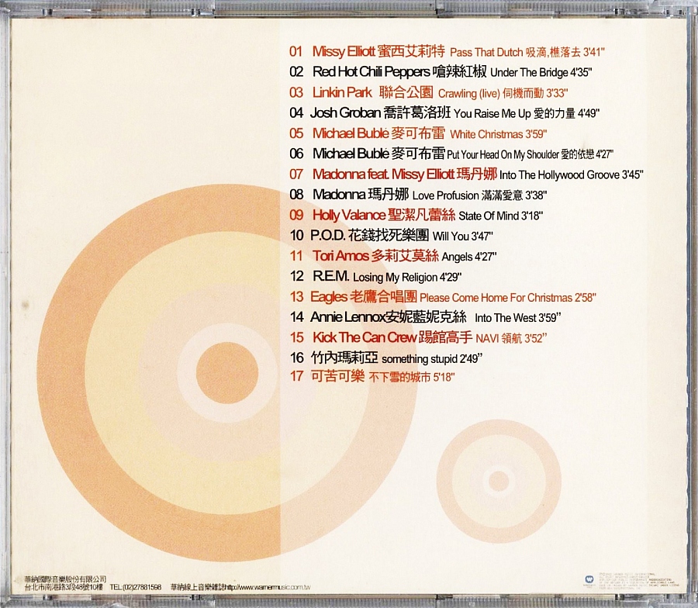Screen dimensions: 698x608
Task: Click the track number "01"
Action: [x=296, y=52]
